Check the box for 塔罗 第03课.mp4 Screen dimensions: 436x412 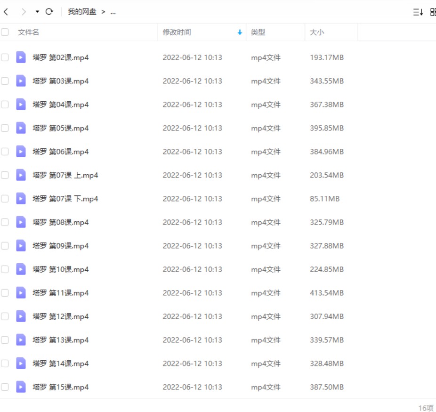tap(5, 81)
